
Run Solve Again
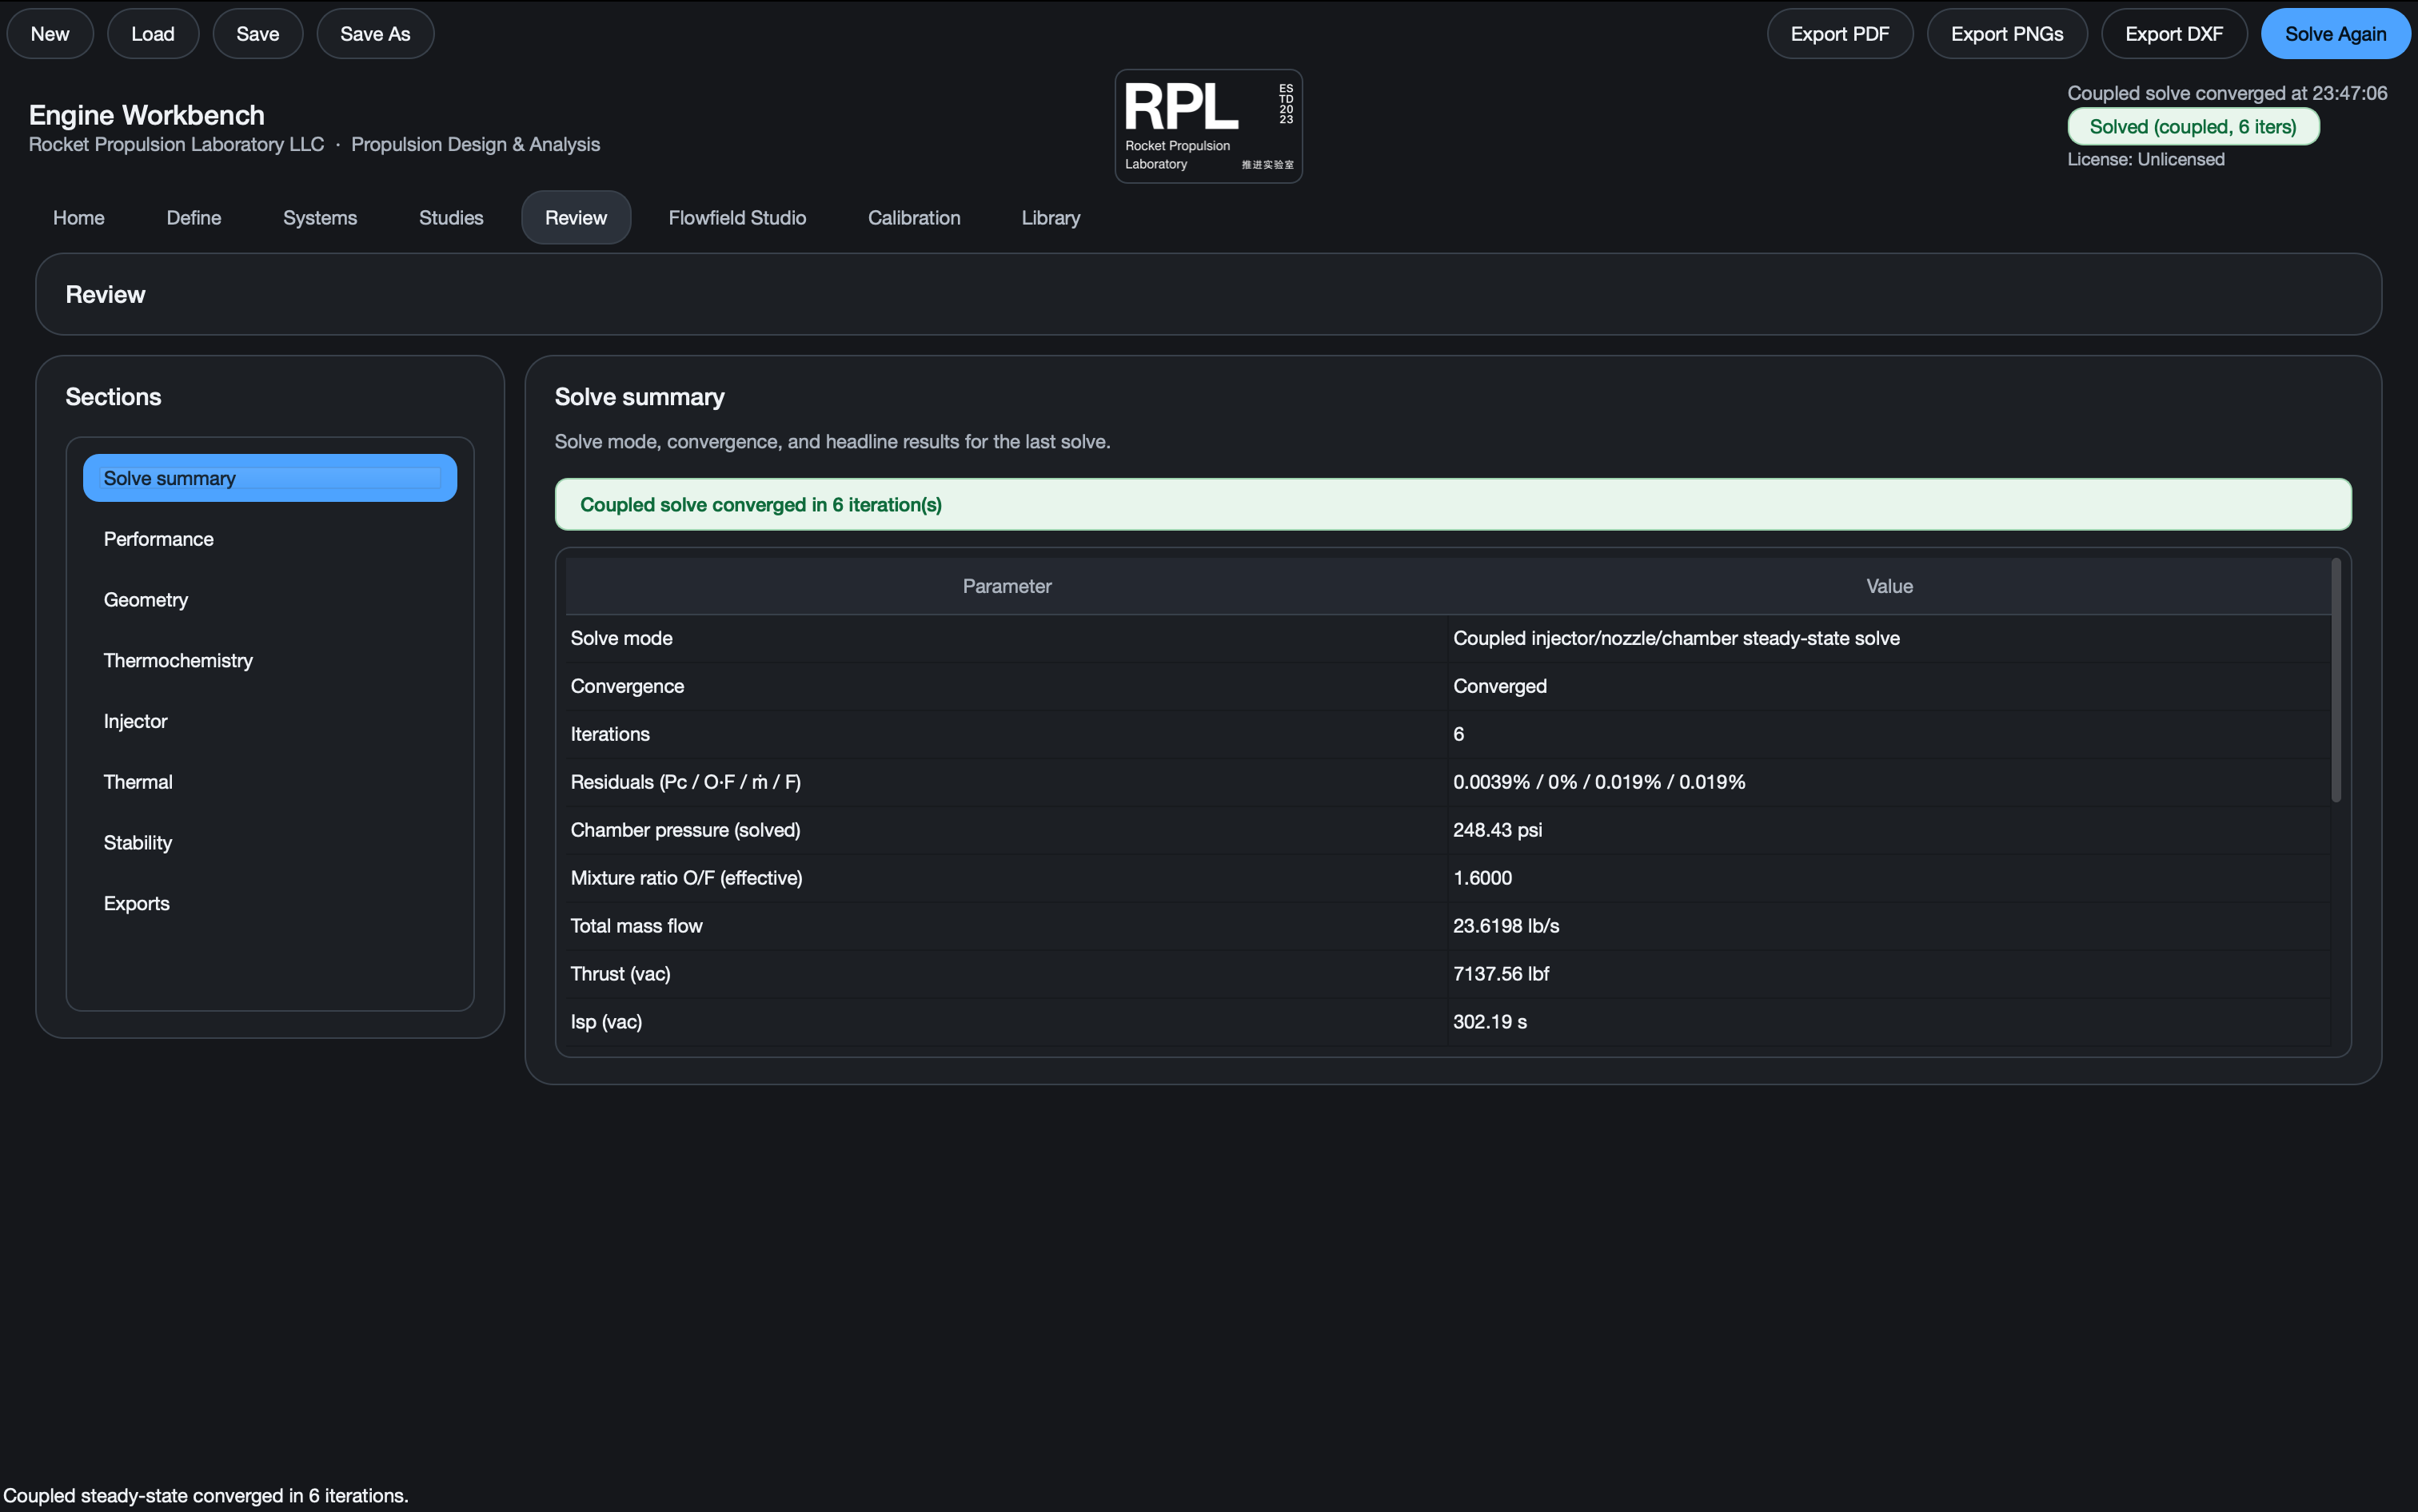tap(2335, 34)
